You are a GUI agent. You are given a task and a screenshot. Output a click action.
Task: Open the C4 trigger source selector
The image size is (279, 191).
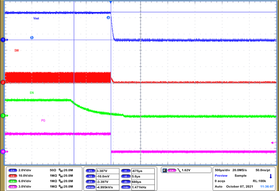[x=172, y=170]
